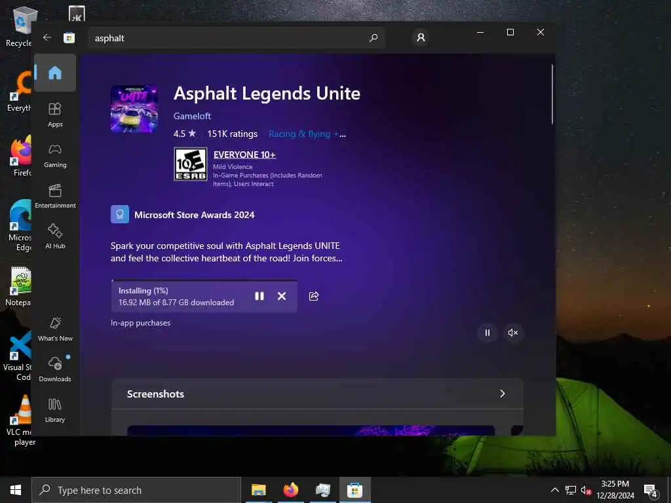
Task: Click the 151K ratings text
Action: point(233,134)
